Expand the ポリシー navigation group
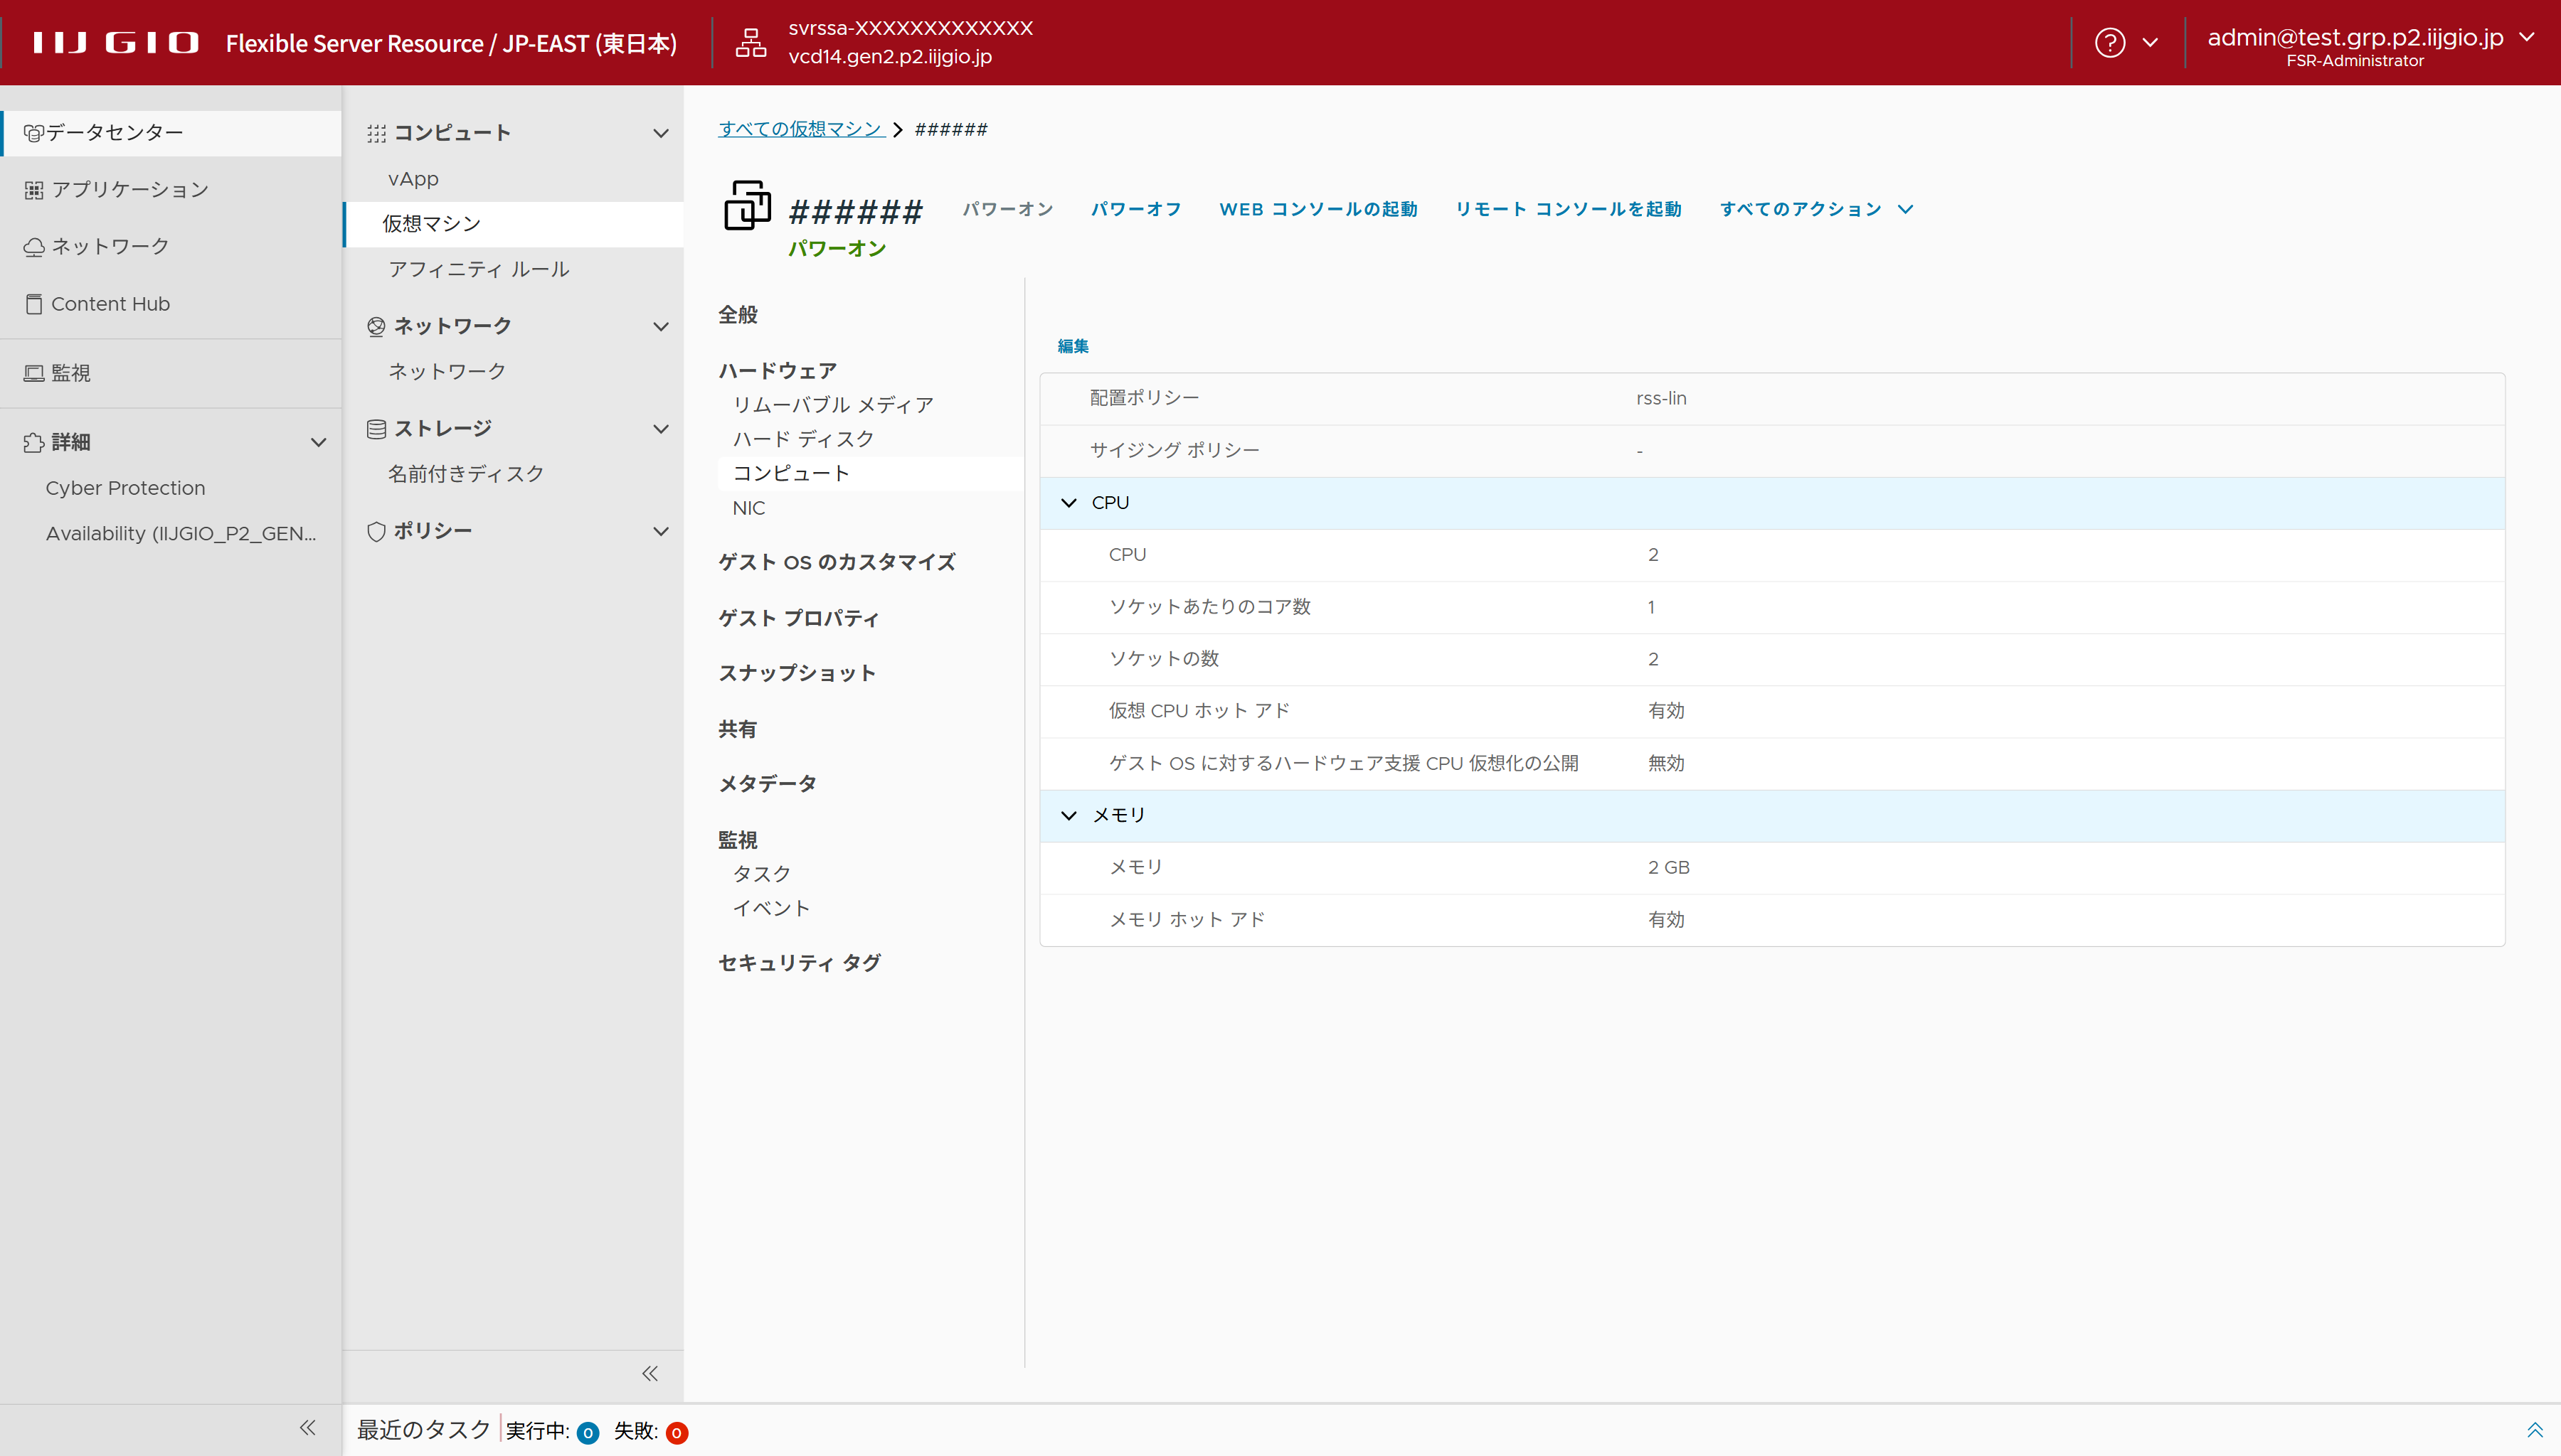 coord(660,531)
